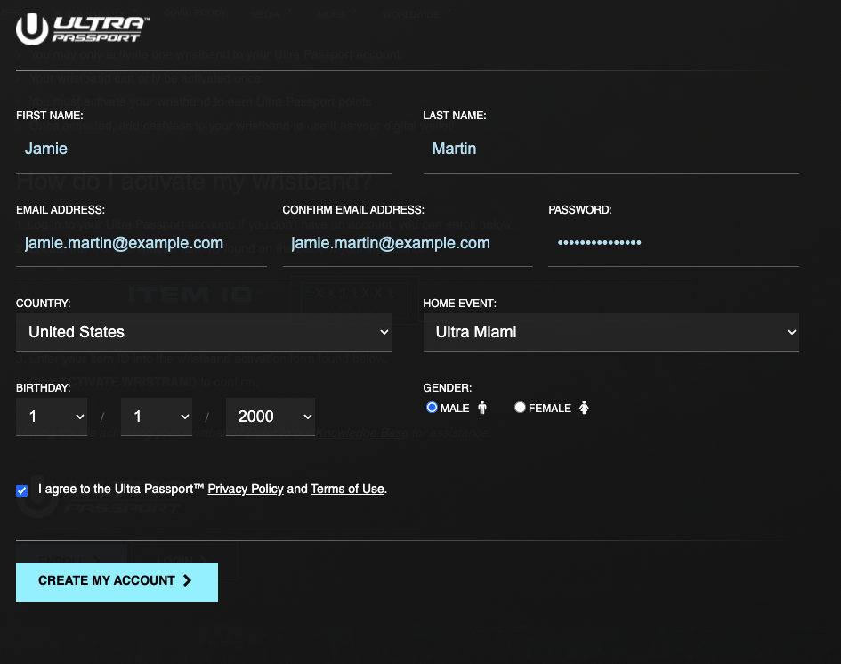Click the First Name input field
This screenshot has width=841, height=664.
pos(204,149)
